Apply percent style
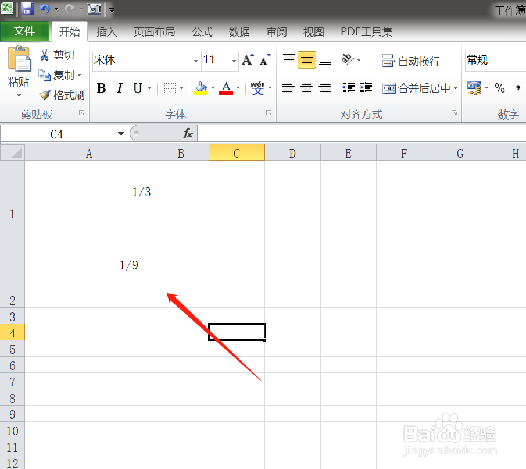 (500, 88)
